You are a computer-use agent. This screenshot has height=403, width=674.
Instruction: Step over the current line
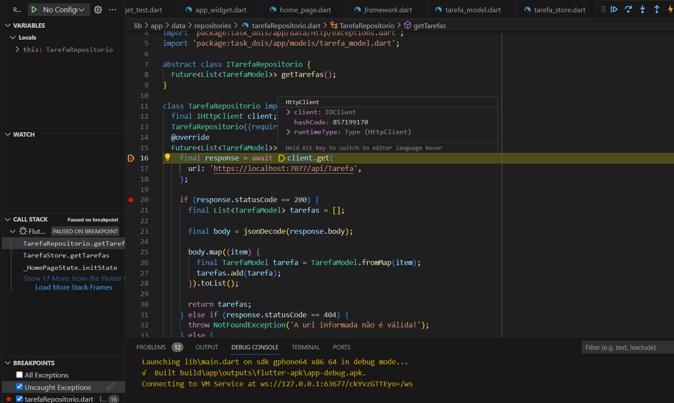click(628, 9)
